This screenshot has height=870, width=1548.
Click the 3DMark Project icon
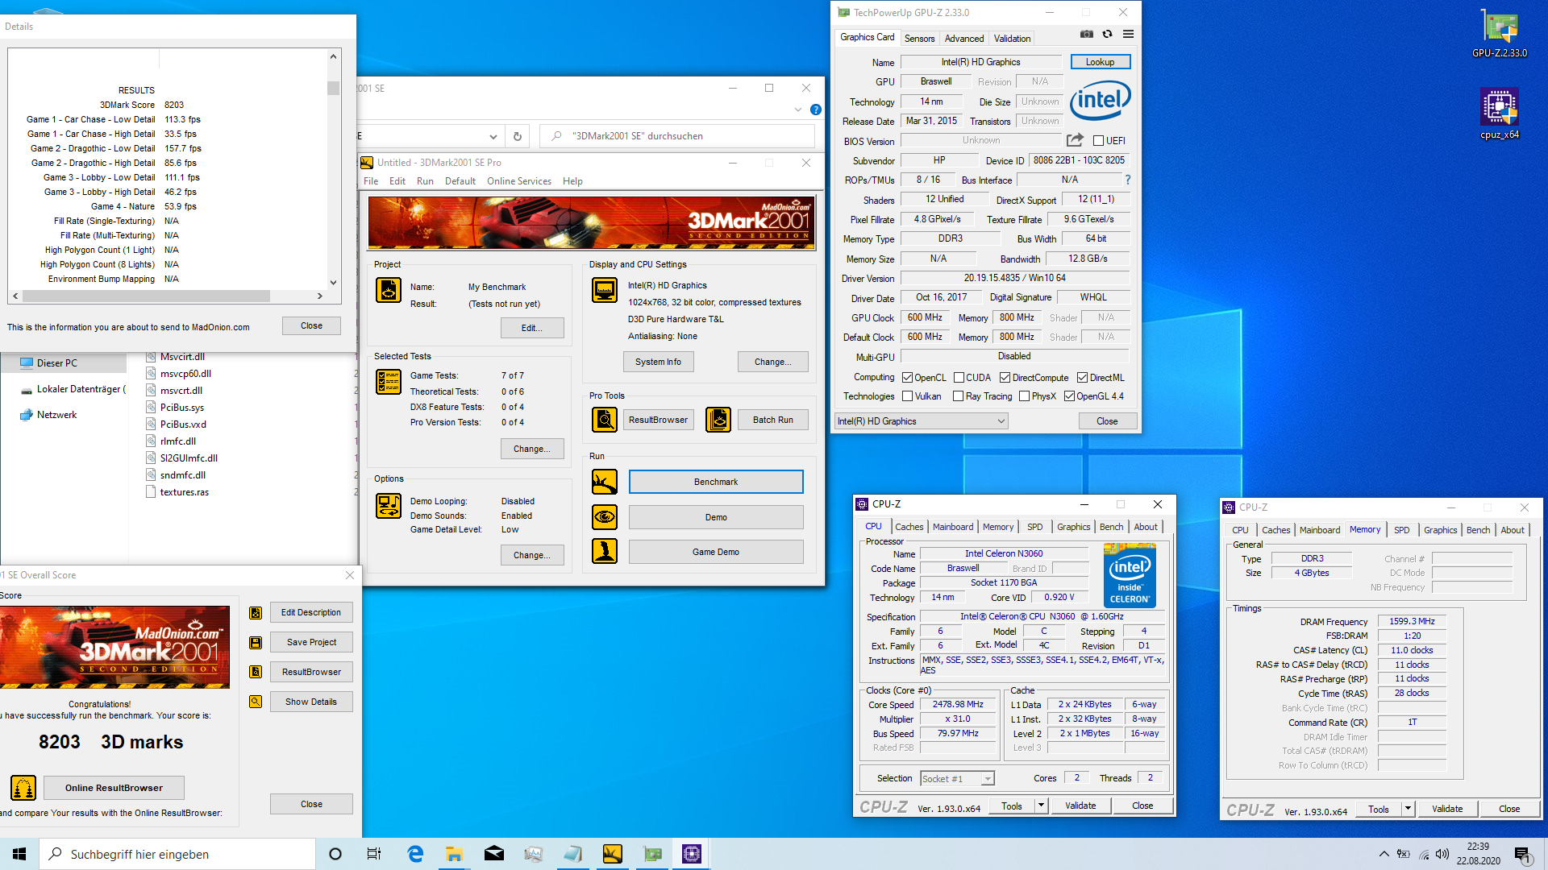tap(389, 290)
